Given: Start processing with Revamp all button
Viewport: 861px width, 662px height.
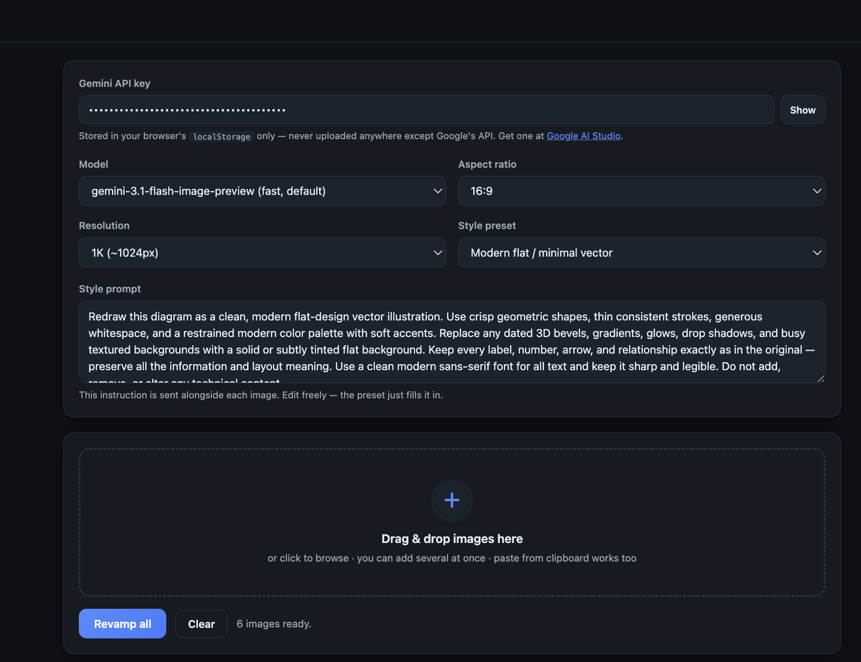Looking at the screenshot, I should (123, 624).
